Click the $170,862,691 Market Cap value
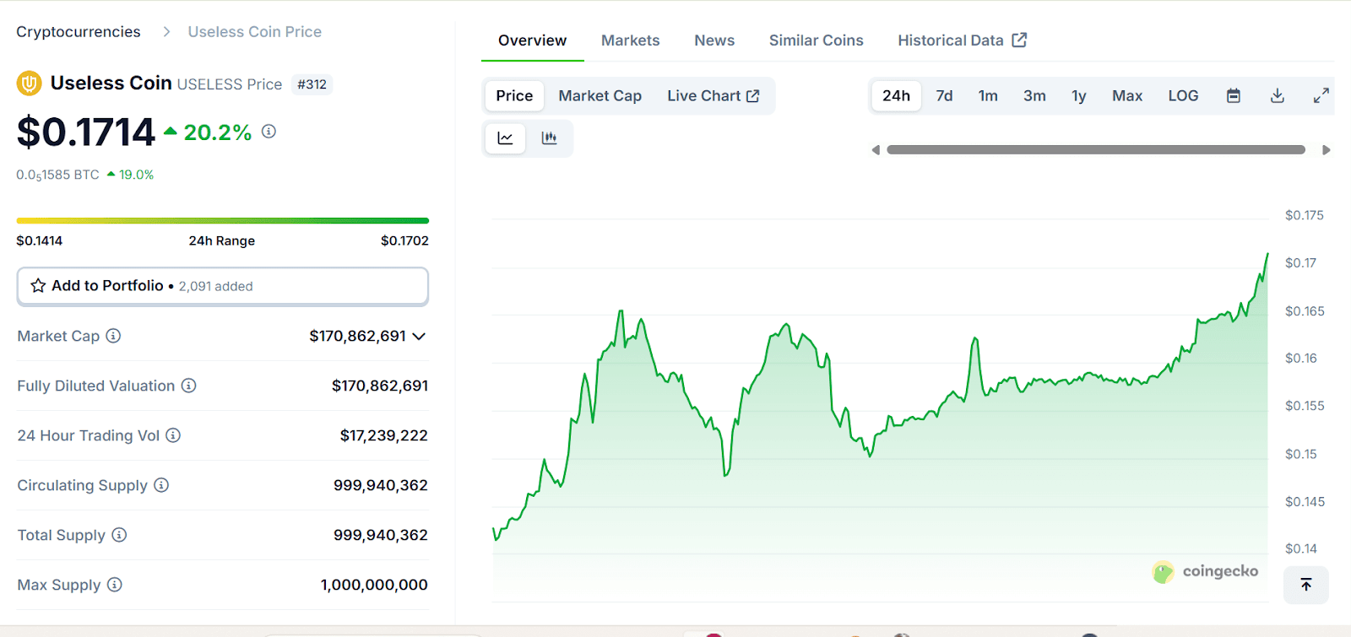The image size is (1351, 637). click(358, 336)
